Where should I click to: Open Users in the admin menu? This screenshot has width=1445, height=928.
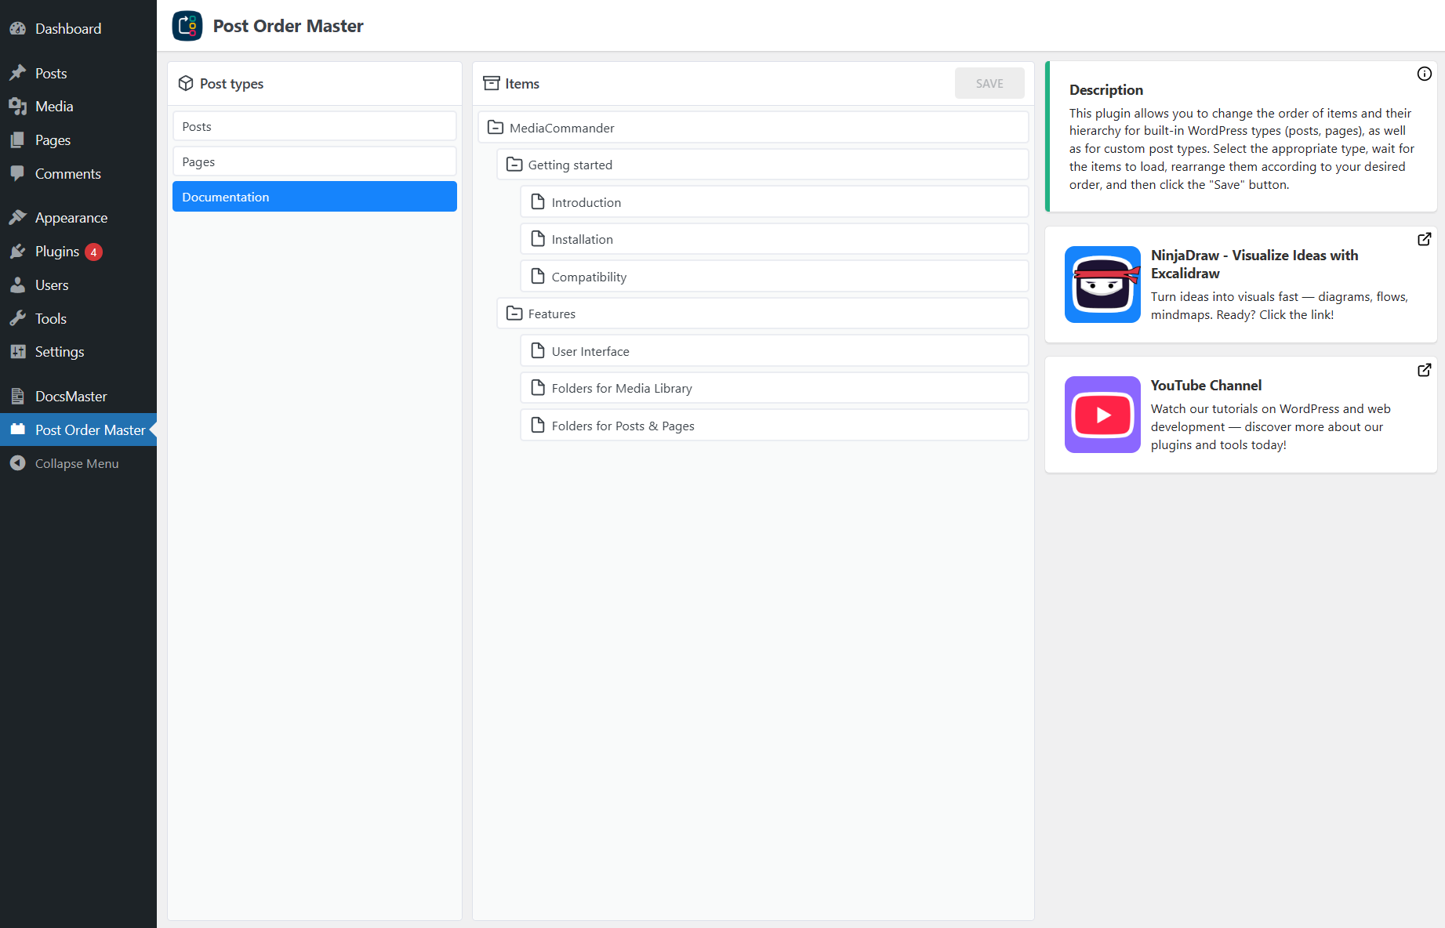click(x=52, y=285)
